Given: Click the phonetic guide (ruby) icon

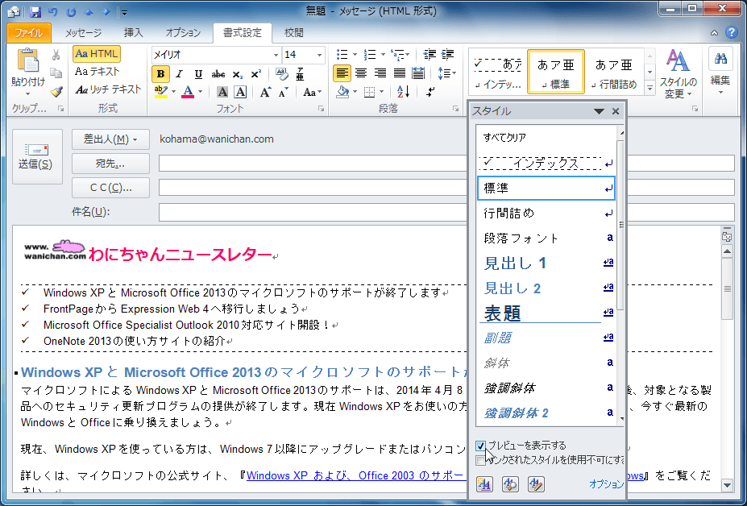Looking at the screenshot, I should (x=300, y=74).
